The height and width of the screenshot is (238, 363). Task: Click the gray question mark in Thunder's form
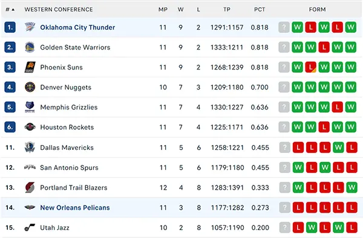click(284, 27)
